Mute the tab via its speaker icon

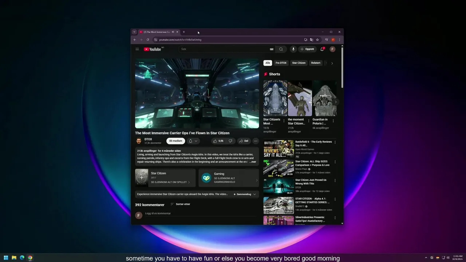point(173,32)
